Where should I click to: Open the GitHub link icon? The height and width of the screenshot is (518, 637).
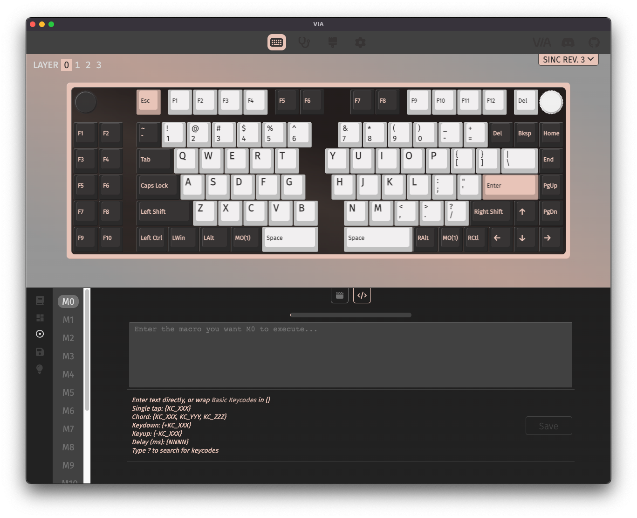[594, 42]
